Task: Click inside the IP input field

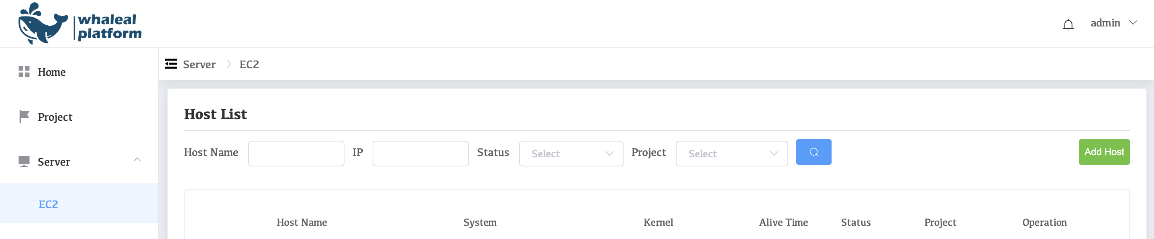Action: (420, 154)
